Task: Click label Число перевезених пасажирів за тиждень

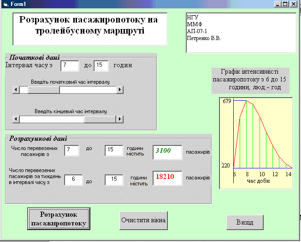Action: [35, 176]
